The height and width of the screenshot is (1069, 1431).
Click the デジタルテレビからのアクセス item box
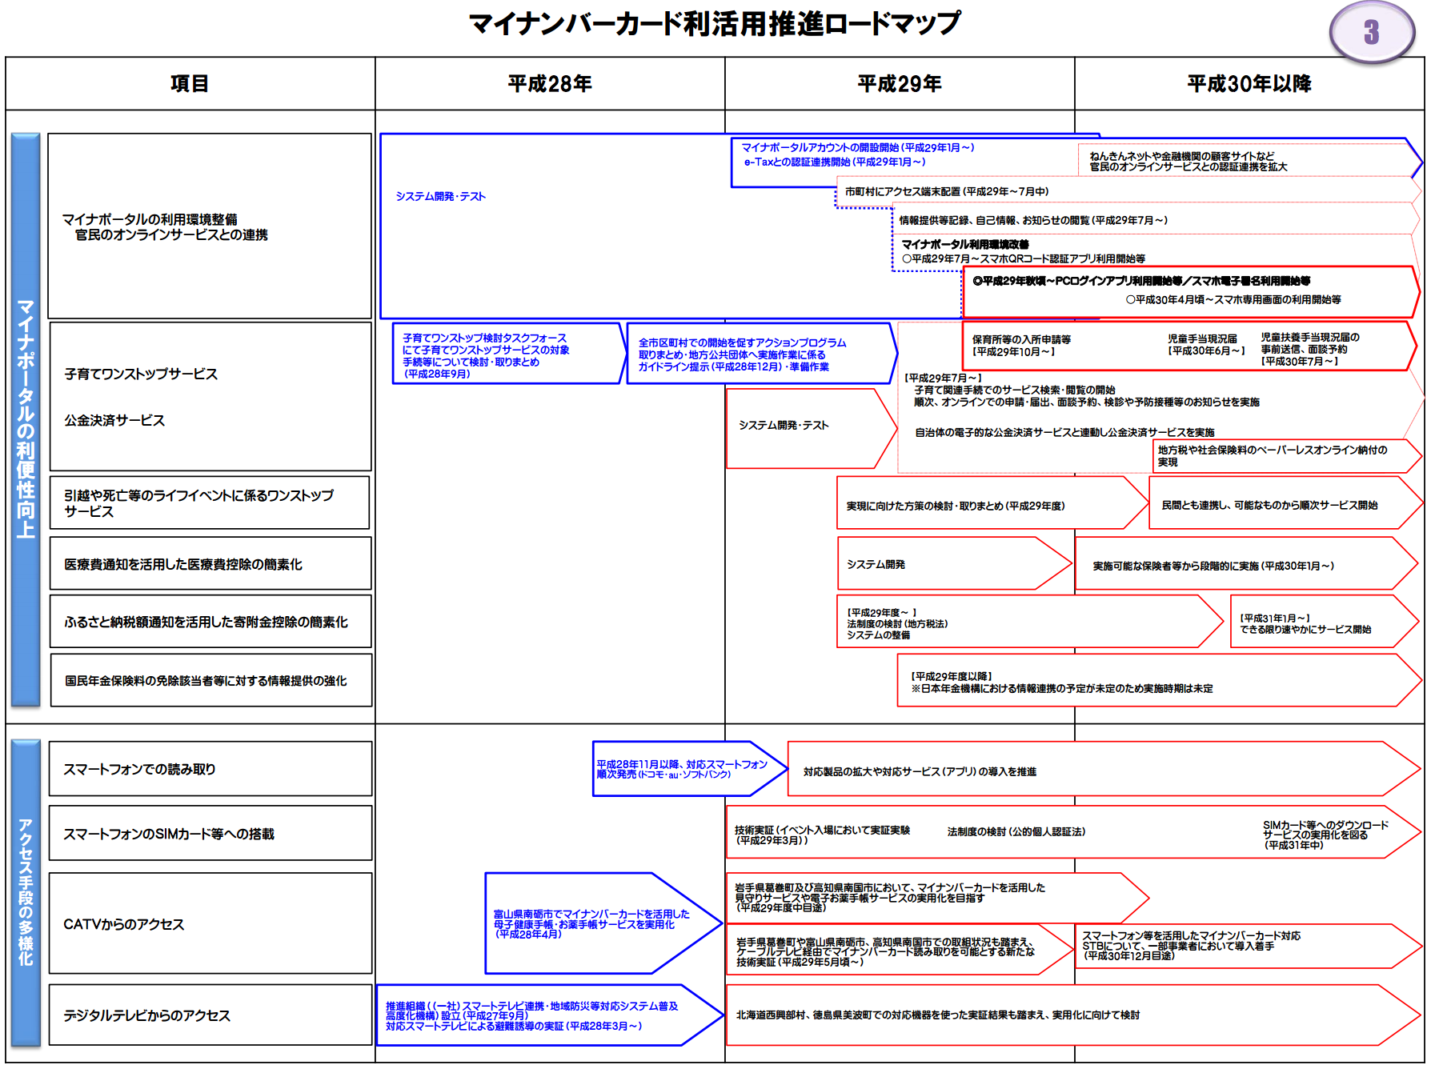tap(210, 1015)
